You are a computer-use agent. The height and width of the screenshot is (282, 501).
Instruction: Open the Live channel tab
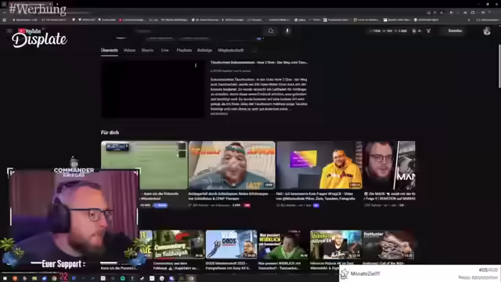point(164,50)
